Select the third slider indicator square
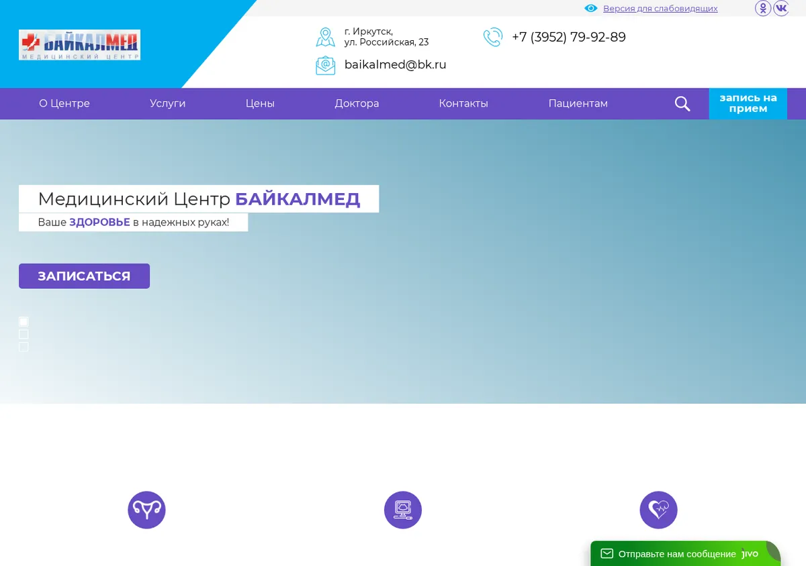Viewport: 806px width, 566px height. click(24, 347)
